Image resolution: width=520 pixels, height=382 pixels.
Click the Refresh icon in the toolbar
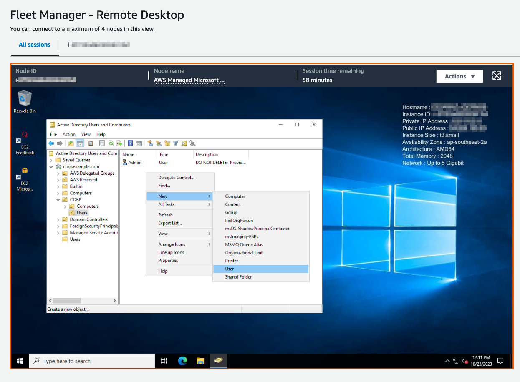111,143
